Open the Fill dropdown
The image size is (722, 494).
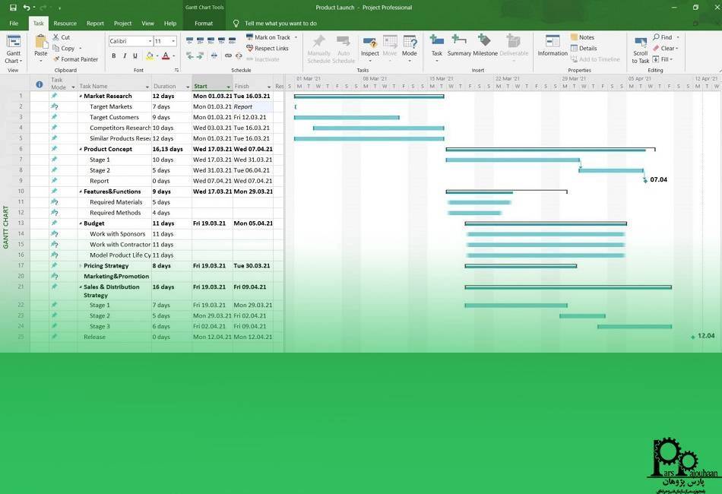[x=663, y=59]
